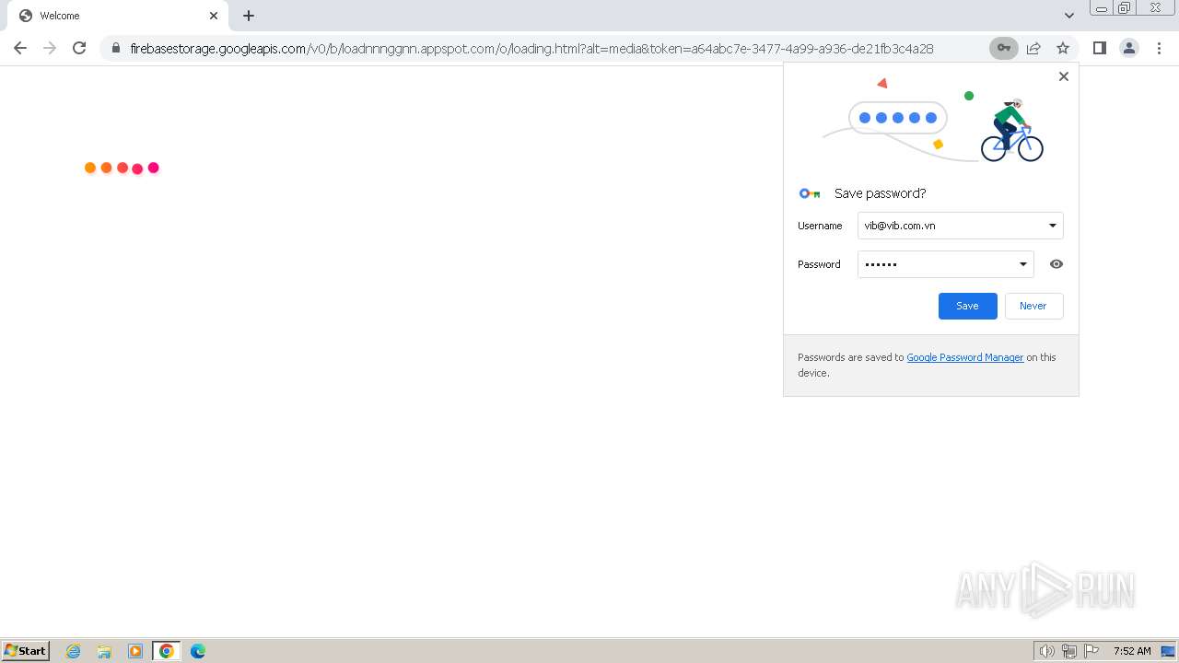Open the Google Password Manager link

(964, 357)
